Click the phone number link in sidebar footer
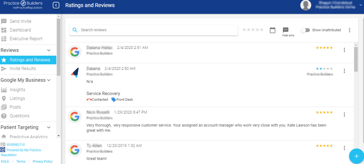Image resolution: width=364 pixels, height=164 pixels. [15, 145]
